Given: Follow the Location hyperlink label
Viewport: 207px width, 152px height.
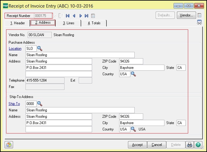Looking at the screenshot, I should 15,49.
